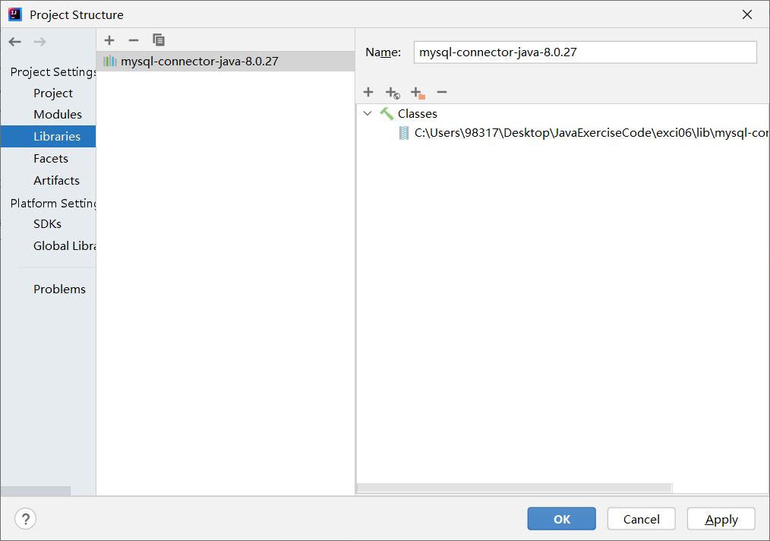Copy the selected library
This screenshot has width=770, height=541.
pyautogui.click(x=158, y=40)
